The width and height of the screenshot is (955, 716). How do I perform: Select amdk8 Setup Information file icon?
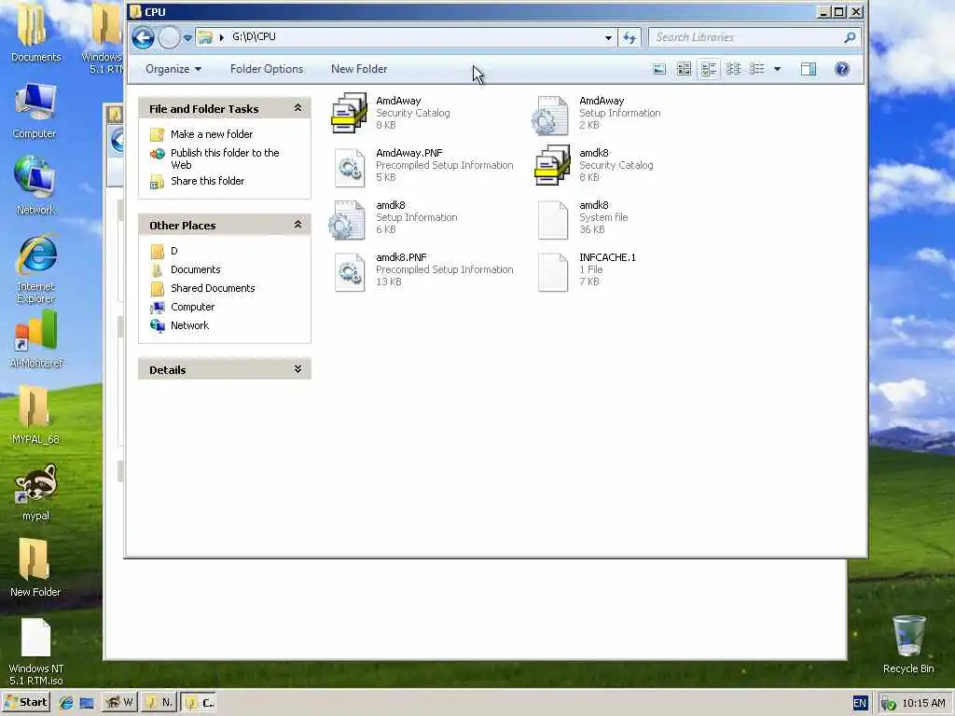(347, 220)
